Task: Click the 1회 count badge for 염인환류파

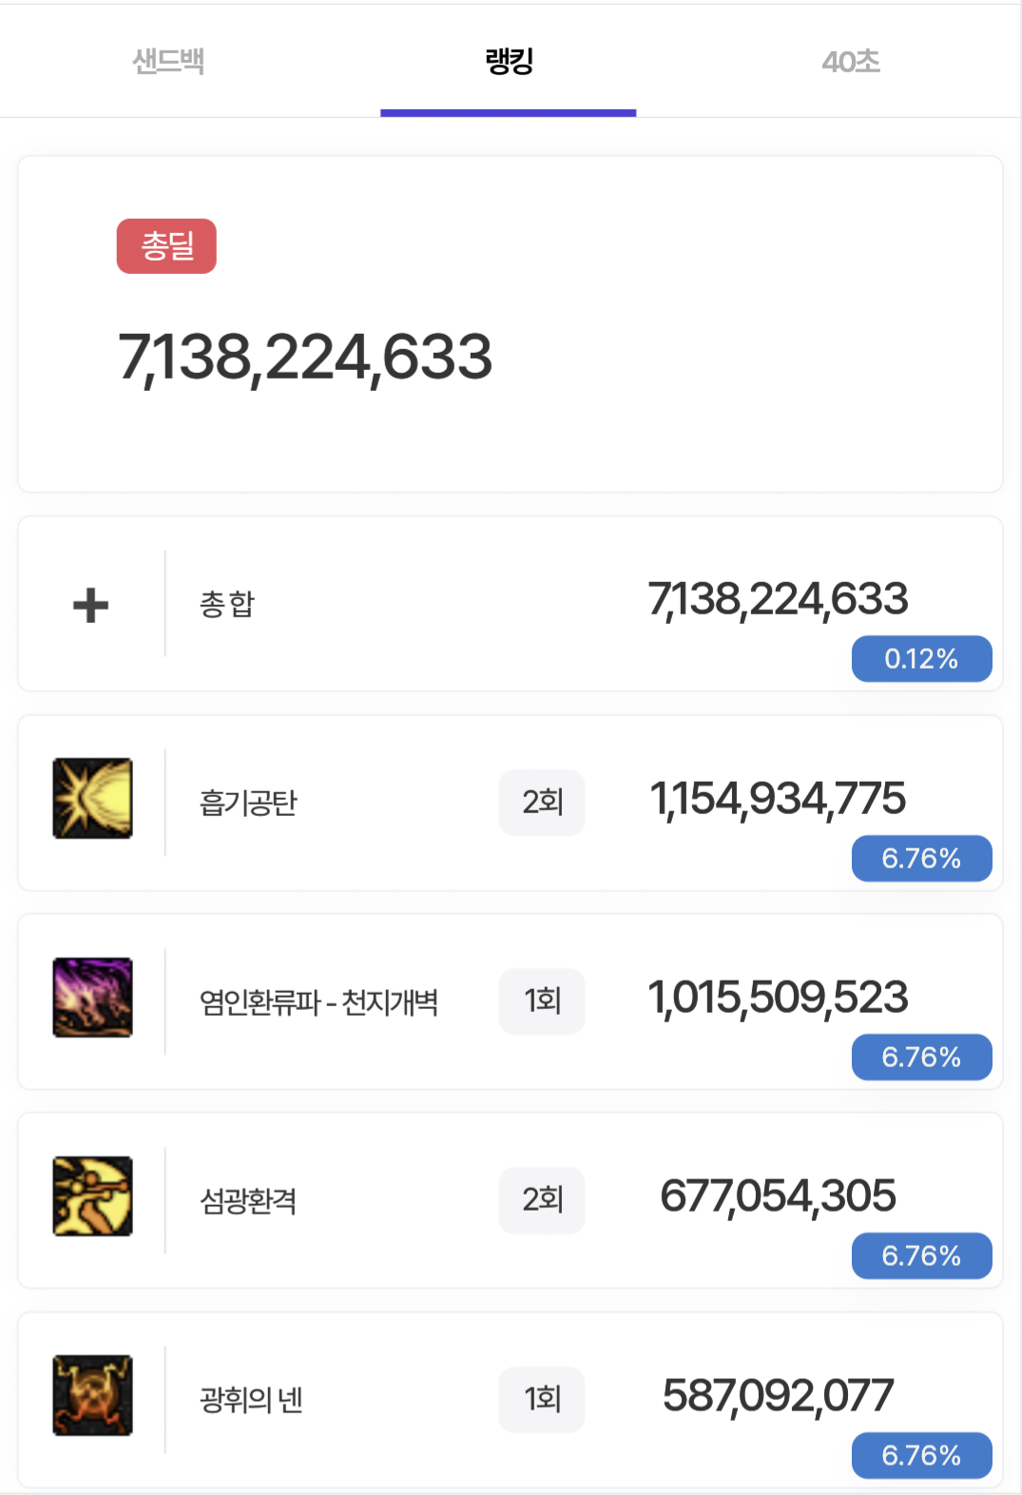Action: (542, 1000)
